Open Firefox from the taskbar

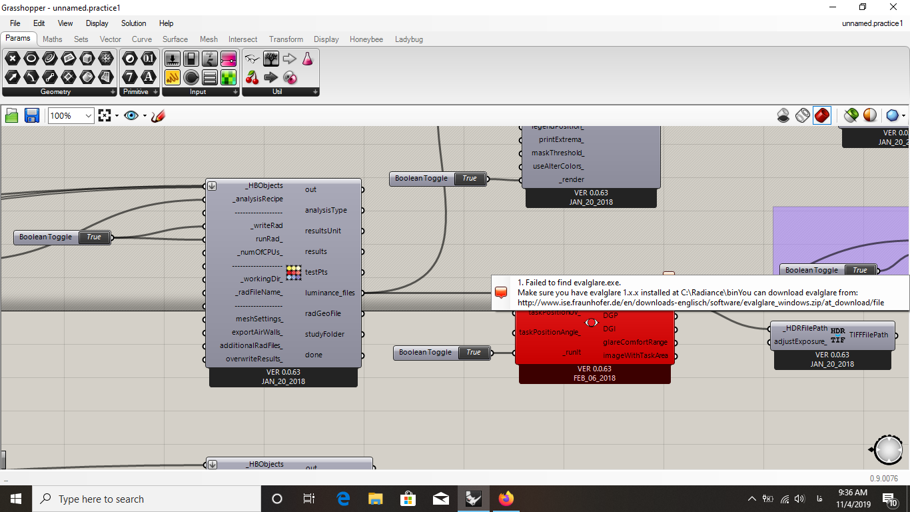(506, 499)
